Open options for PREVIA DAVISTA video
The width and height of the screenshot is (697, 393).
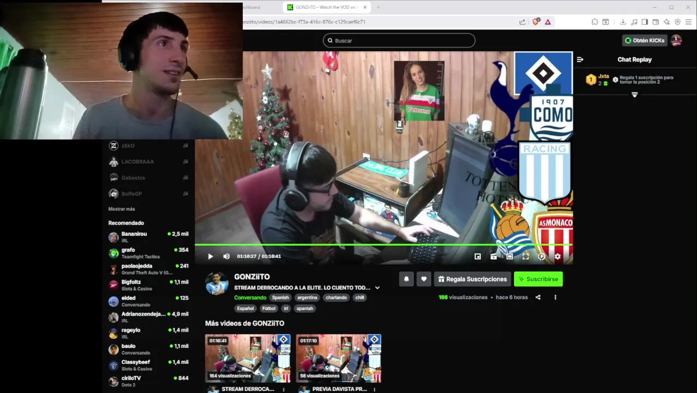[x=374, y=389]
